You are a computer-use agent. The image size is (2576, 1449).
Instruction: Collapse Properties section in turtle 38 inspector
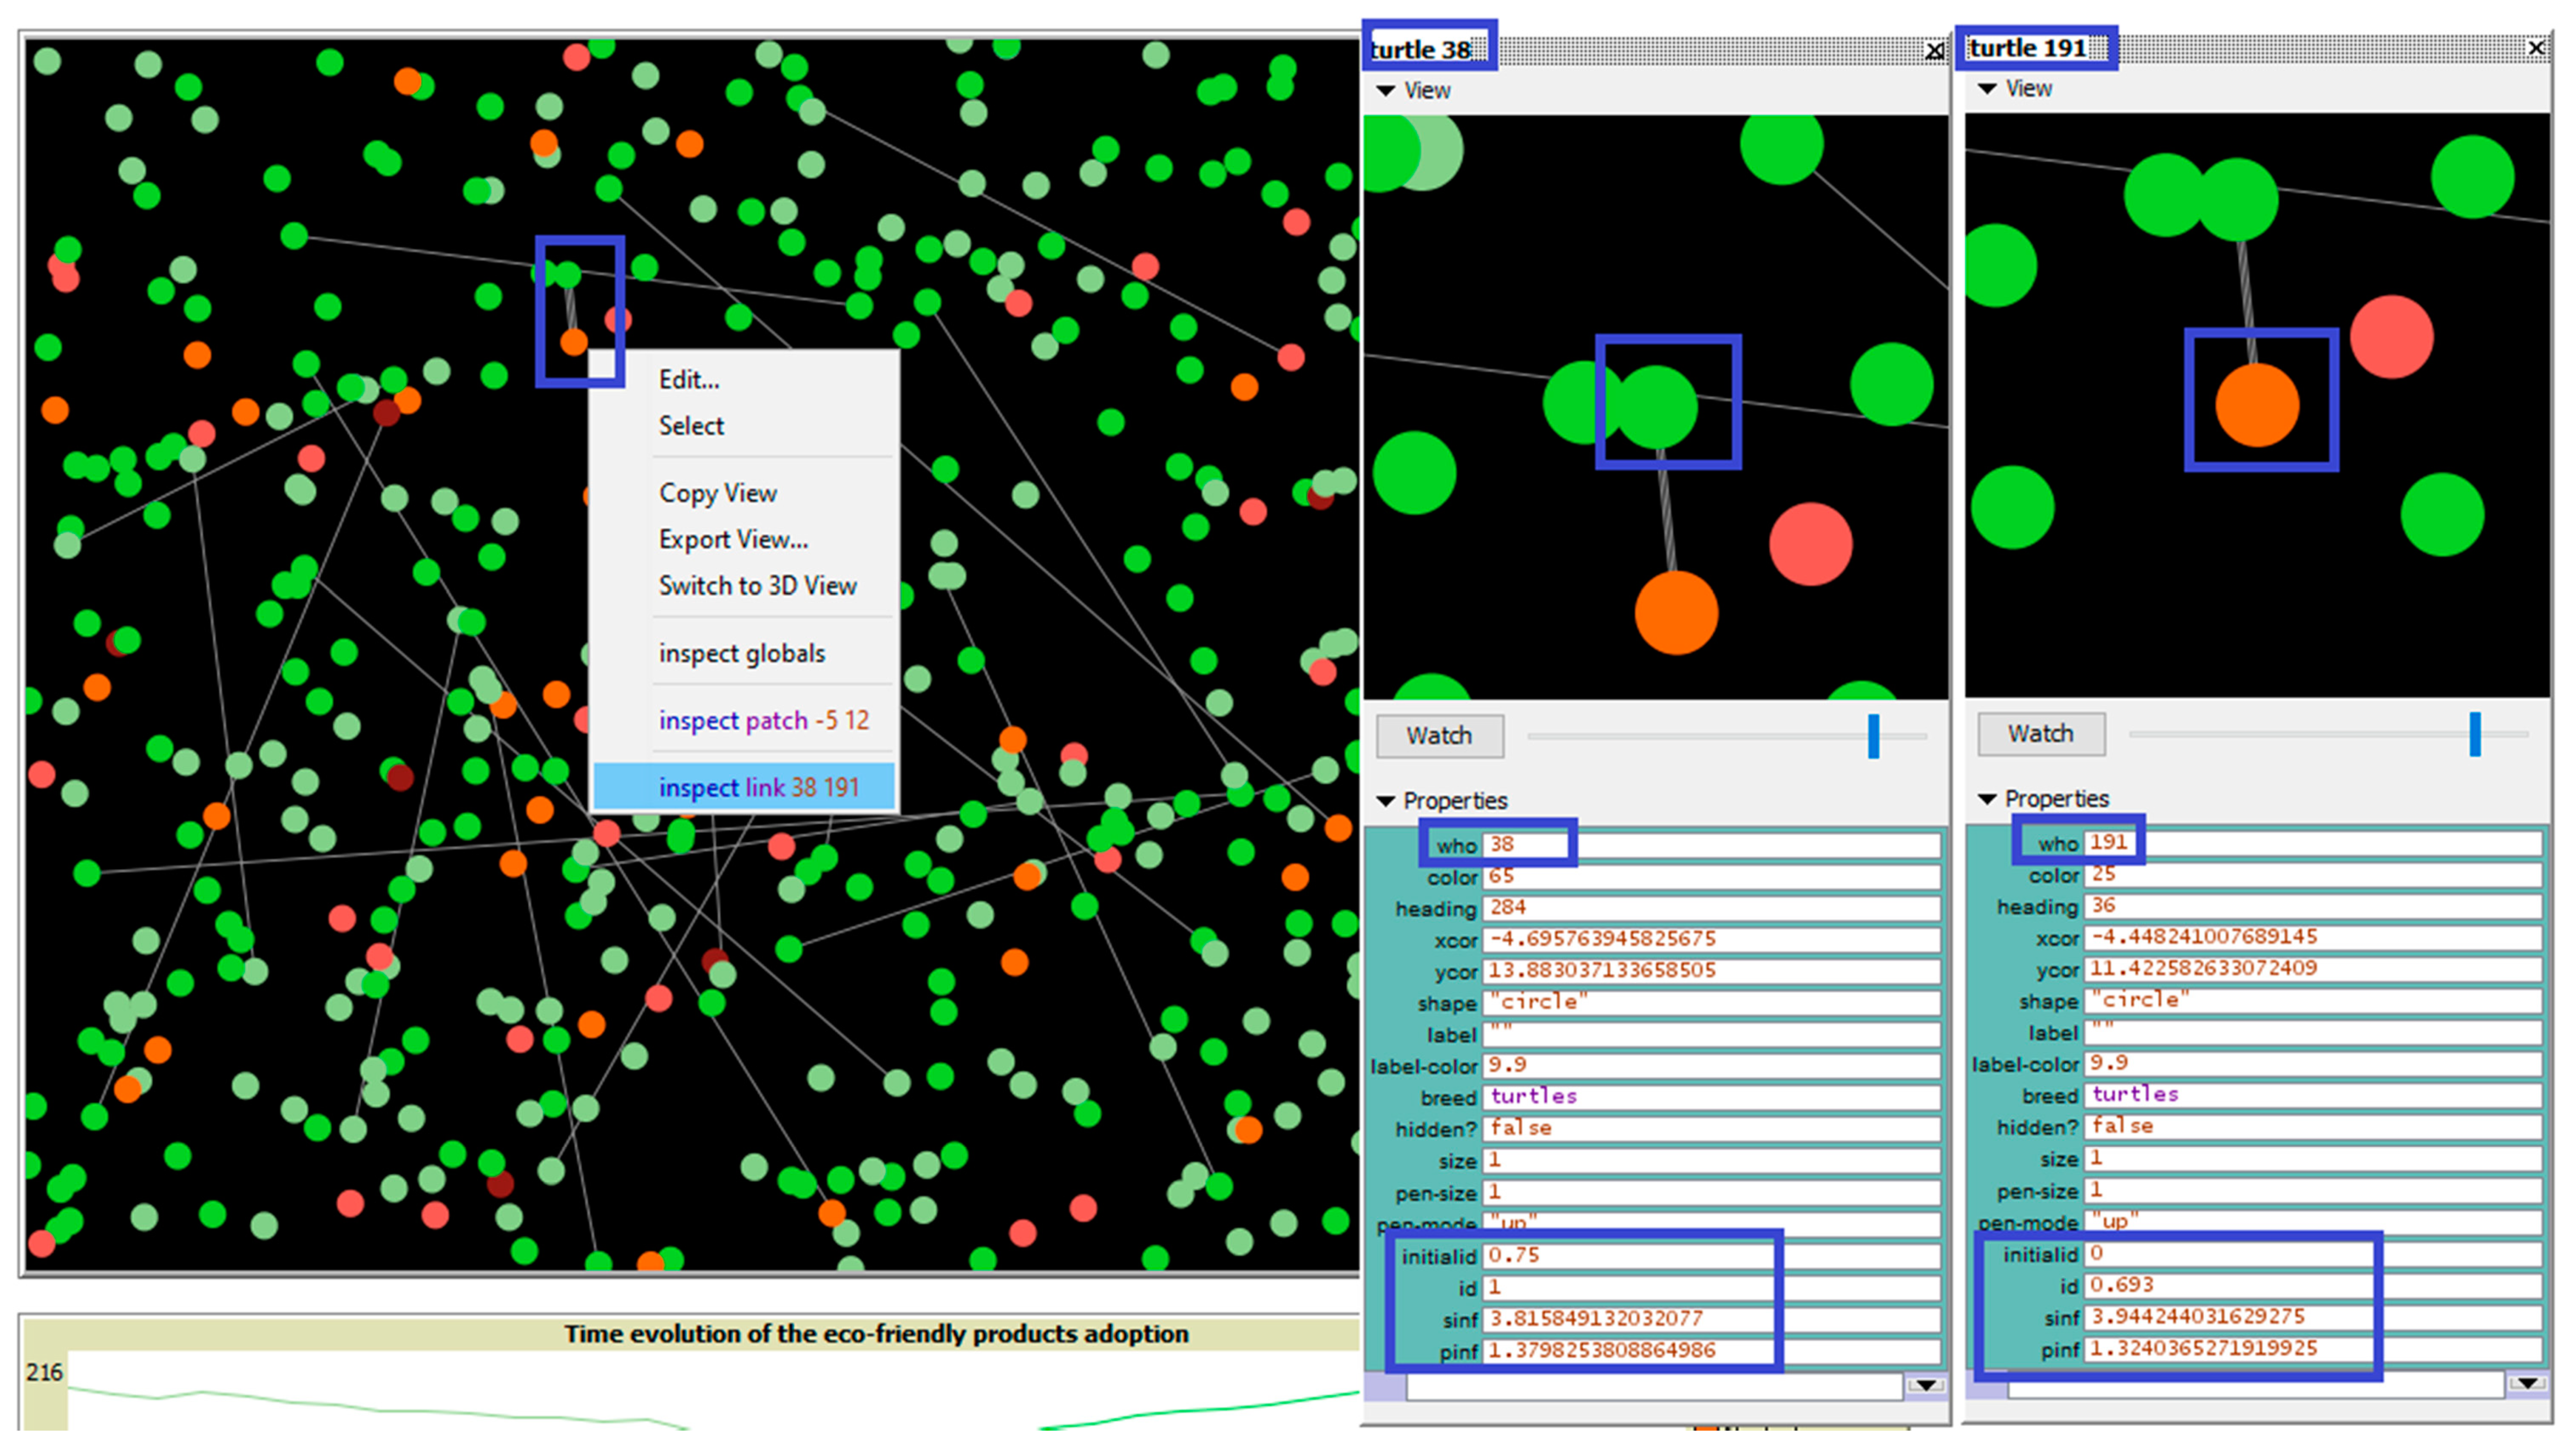tap(1386, 801)
